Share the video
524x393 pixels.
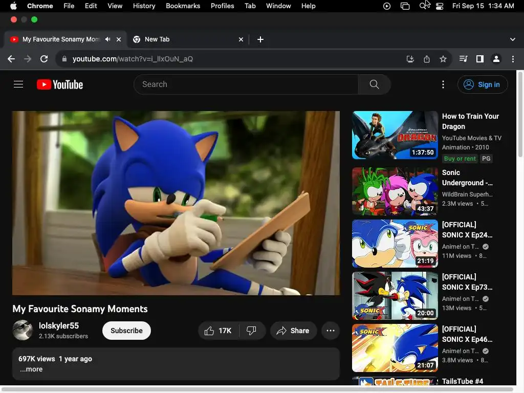click(x=293, y=331)
